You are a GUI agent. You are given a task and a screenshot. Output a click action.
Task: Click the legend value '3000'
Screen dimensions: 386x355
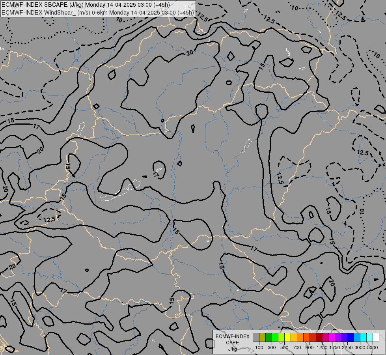click(x=360, y=348)
